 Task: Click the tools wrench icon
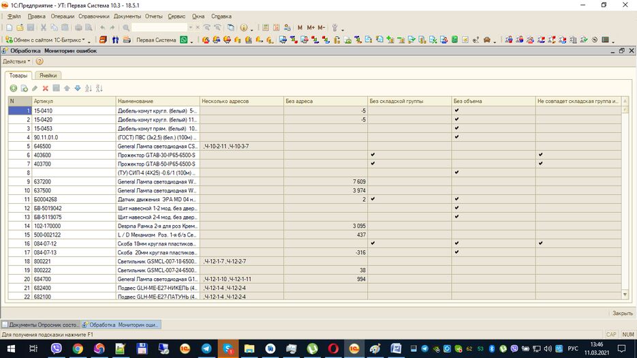coord(335,28)
